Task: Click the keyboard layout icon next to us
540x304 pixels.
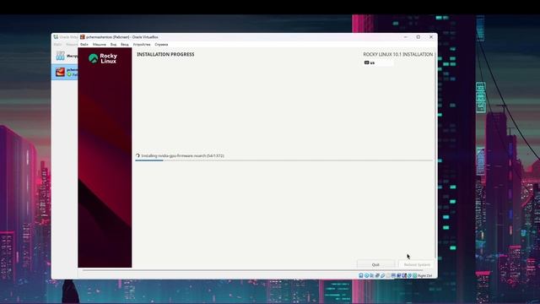Action: (x=367, y=62)
